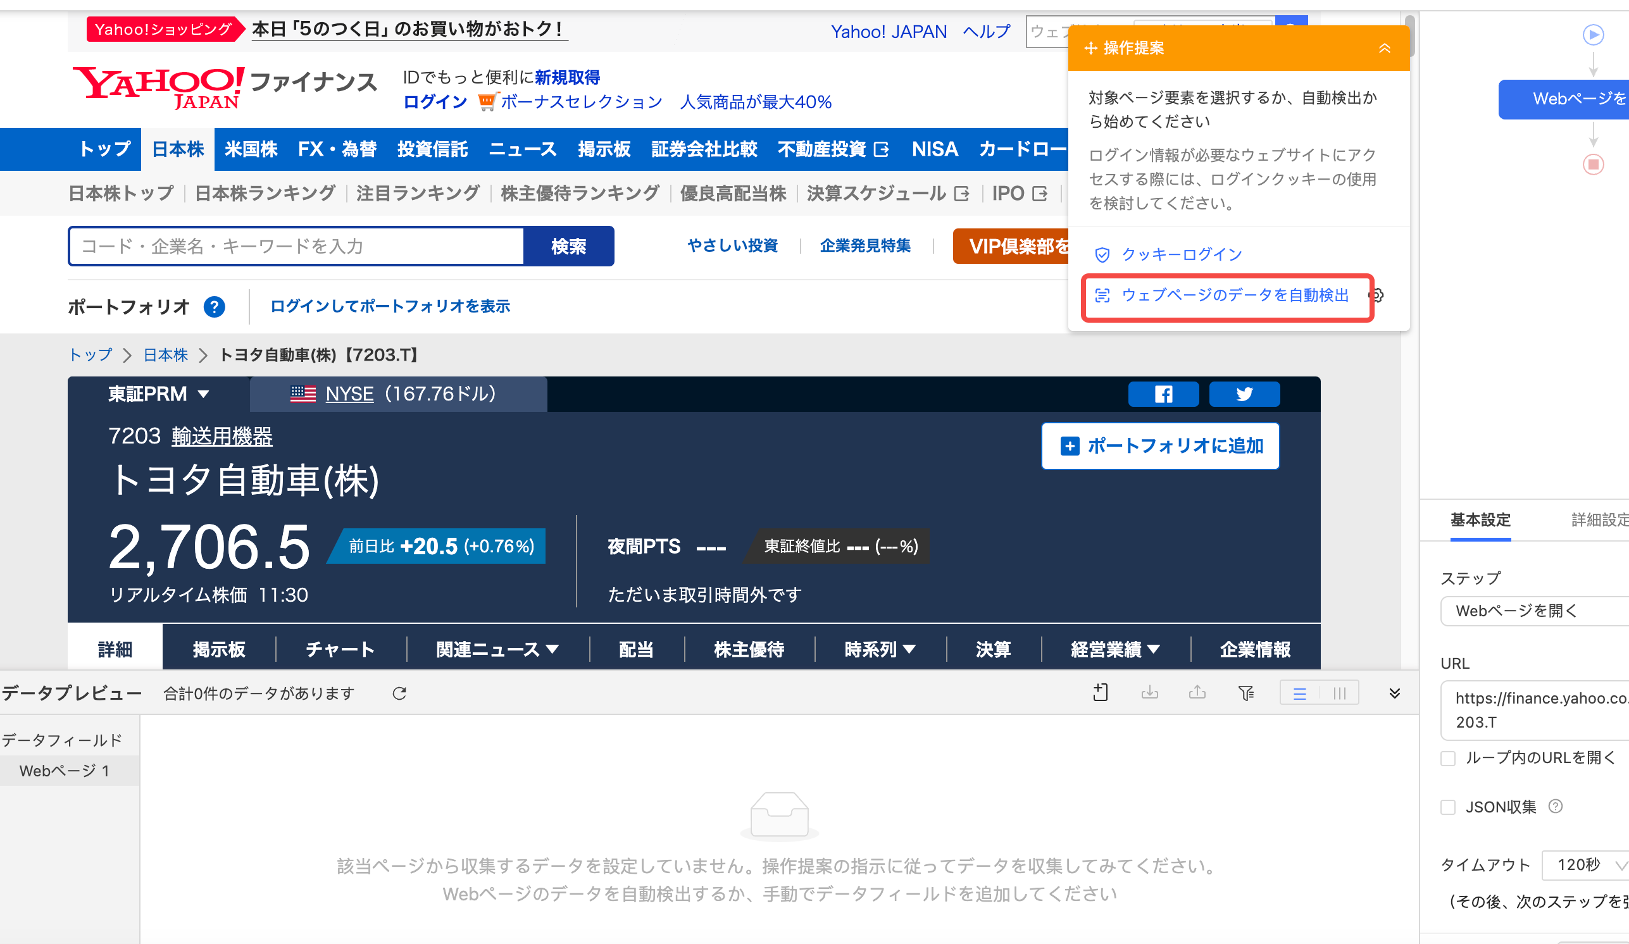Screen dimensions: 1629x944
Task: Add a new data field in preview toolbar
Action: pos(1100,693)
